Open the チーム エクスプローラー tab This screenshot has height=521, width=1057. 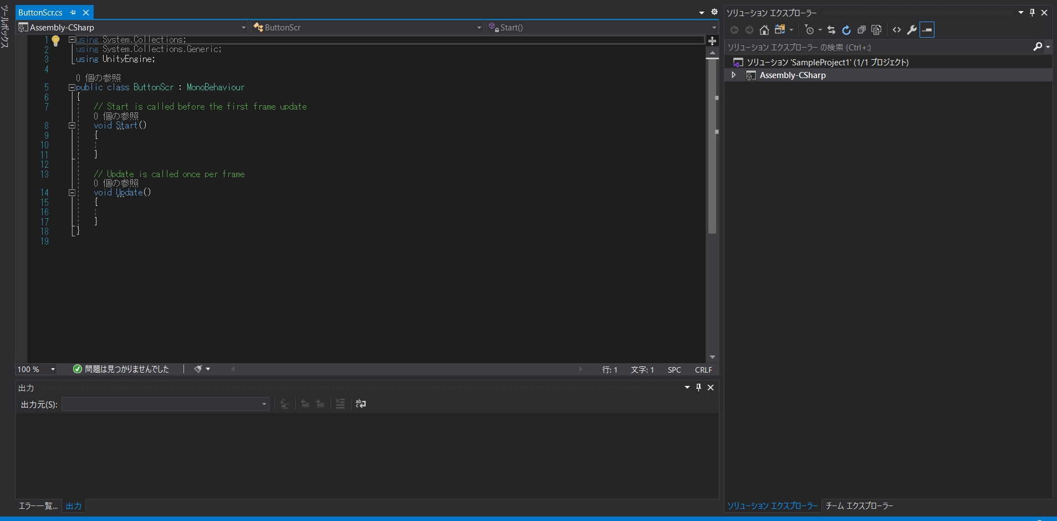[858, 505]
